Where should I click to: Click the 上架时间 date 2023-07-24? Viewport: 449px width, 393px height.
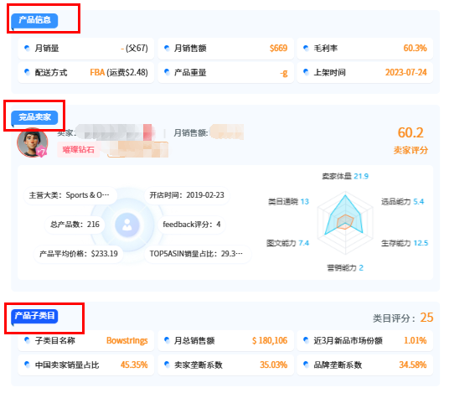405,72
